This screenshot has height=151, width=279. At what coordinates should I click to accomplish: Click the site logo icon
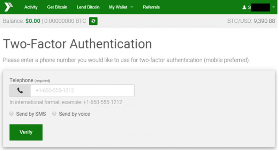[x=8, y=7]
